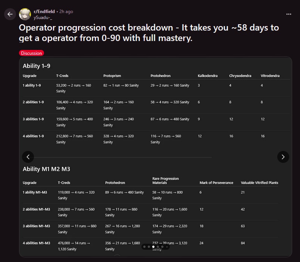The height and width of the screenshot is (262, 300).
Task: Click the post title about operator progression
Action: click(x=149, y=33)
